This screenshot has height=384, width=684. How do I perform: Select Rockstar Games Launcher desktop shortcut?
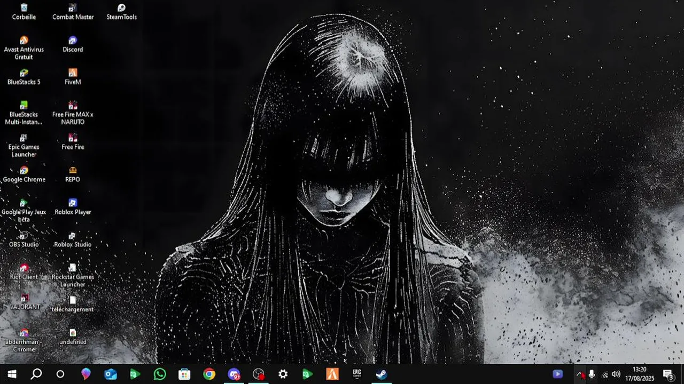73,276
